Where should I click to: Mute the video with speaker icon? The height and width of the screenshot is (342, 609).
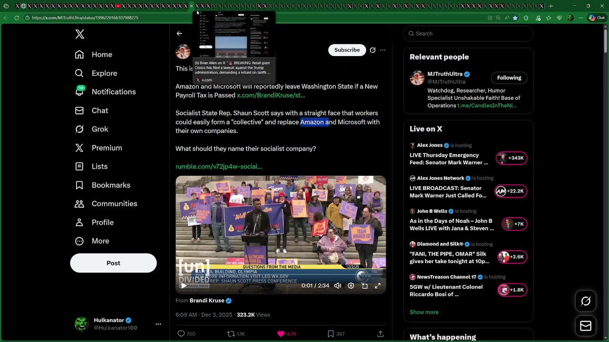tap(337, 285)
